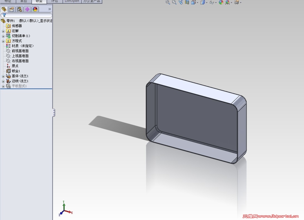This screenshot has width=304, height=220.
Task: Open the View Orientation cube icon
Action: [x=193, y=2]
